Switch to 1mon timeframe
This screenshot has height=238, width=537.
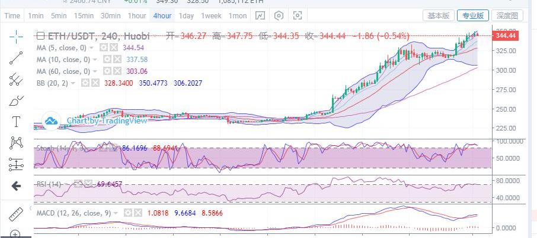pyautogui.click(x=237, y=16)
